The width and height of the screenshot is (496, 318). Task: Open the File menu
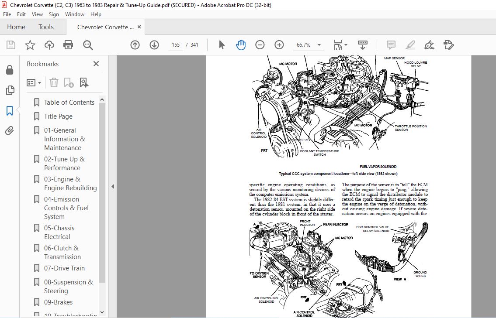7,14
